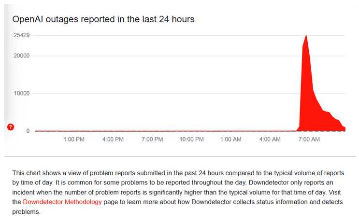The height and width of the screenshot is (223, 359).
Task: Select the 4:00 AM time axis label
Action: [270, 139]
